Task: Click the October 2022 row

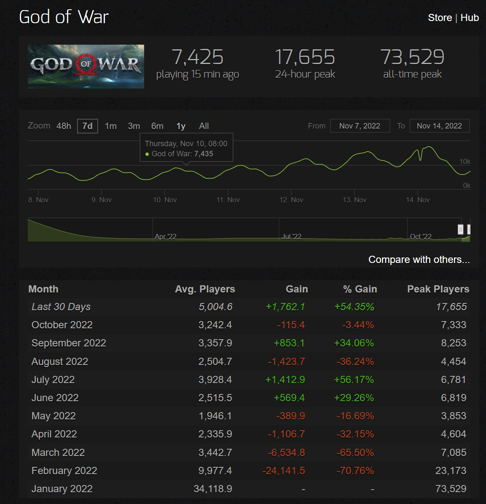Action: click(169, 325)
